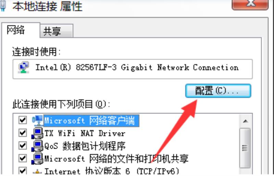Image resolution: width=274 pixels, height=176 pixels.
Task: Click the Internet 协议版本 6 icon
Action: 37,172
